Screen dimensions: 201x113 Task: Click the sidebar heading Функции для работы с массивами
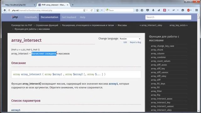(x=164, y=38)
